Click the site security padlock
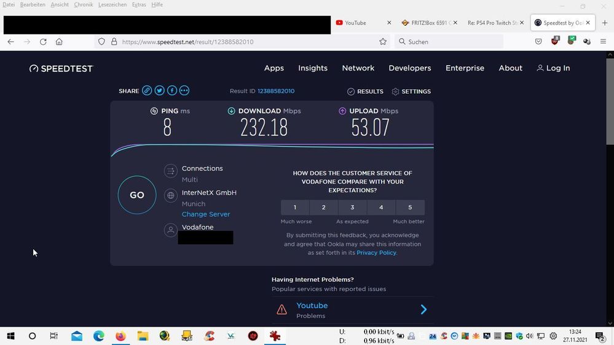Viewport: 614px width, 345px height. pyautogui.click(x=114, y=42)
